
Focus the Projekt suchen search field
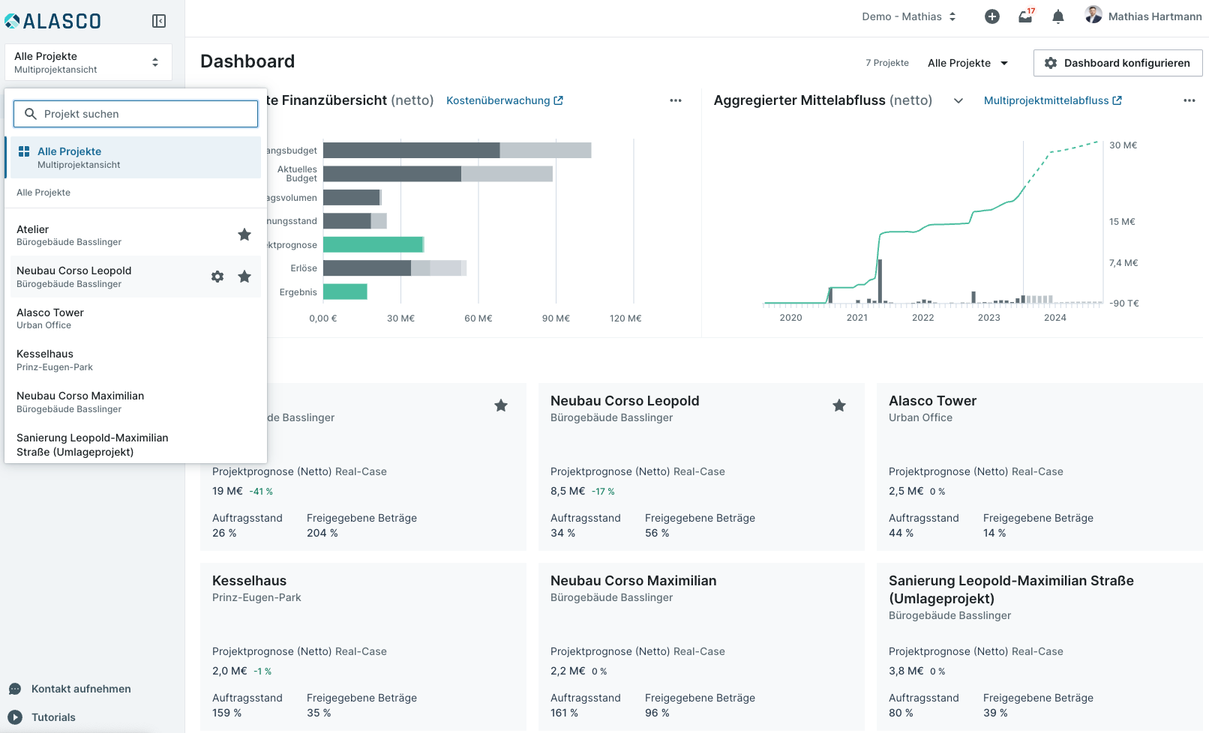pos(136,114)
